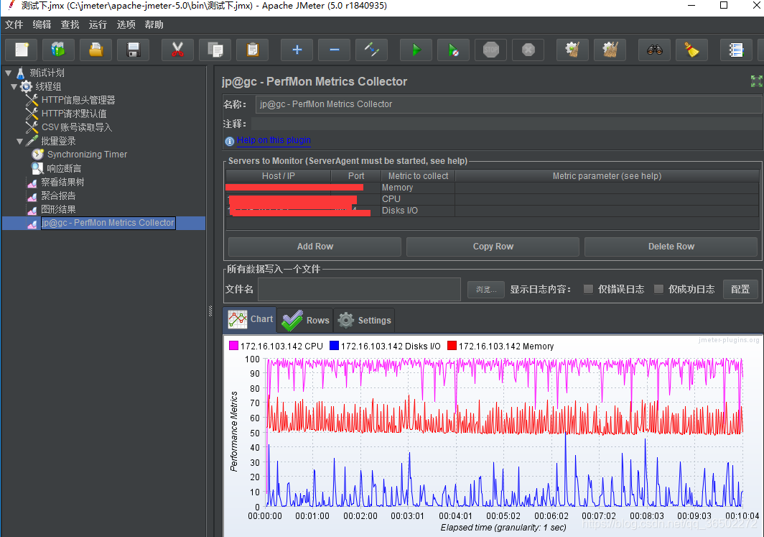
Task: Collapse all nodes with minus icon
Action: (x=335, y=50)
